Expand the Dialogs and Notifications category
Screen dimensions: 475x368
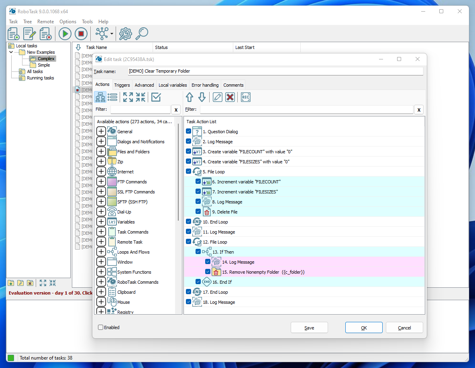(101, 141)
